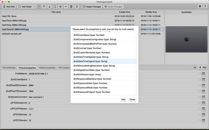Screen dimensions: 209x130
Task: Open the Media properties tab
Action: 47,68
